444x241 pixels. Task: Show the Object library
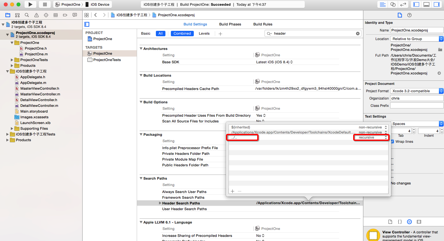pos(409,222)
